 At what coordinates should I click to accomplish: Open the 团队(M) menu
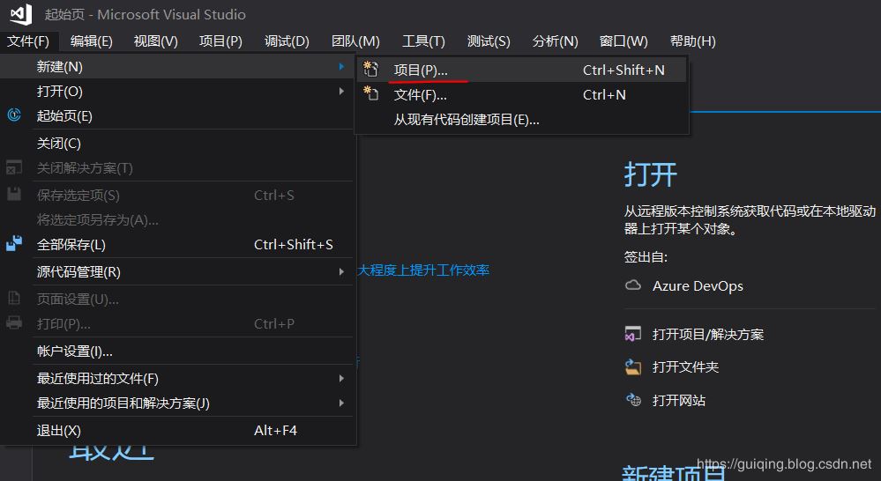(355, 41)
